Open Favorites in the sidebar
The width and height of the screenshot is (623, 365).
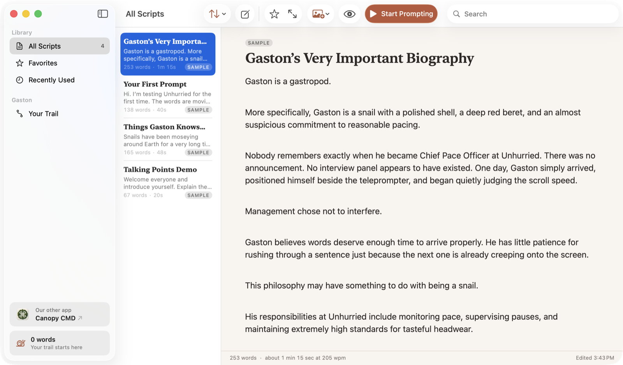[x=60, y=63]
